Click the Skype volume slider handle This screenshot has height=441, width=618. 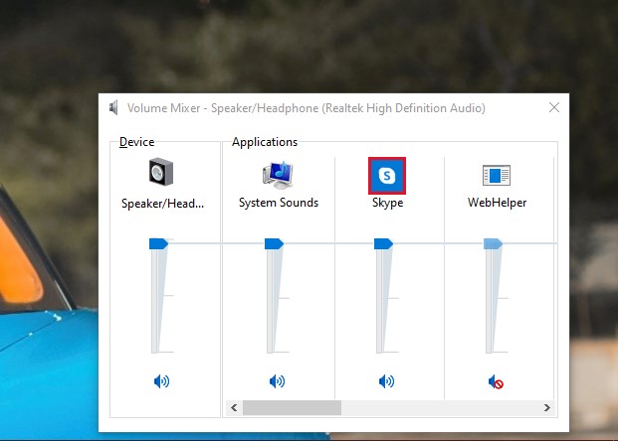[x=383, y=243]
